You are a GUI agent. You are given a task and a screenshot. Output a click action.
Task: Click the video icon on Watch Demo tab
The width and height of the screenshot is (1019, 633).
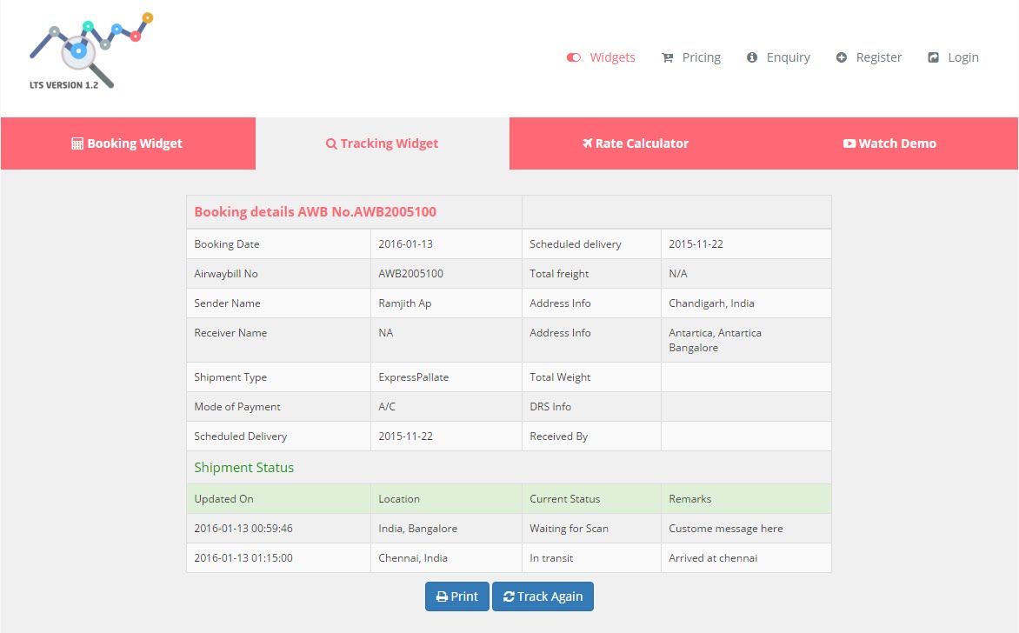pyautogui.click(x=849, y=143)
